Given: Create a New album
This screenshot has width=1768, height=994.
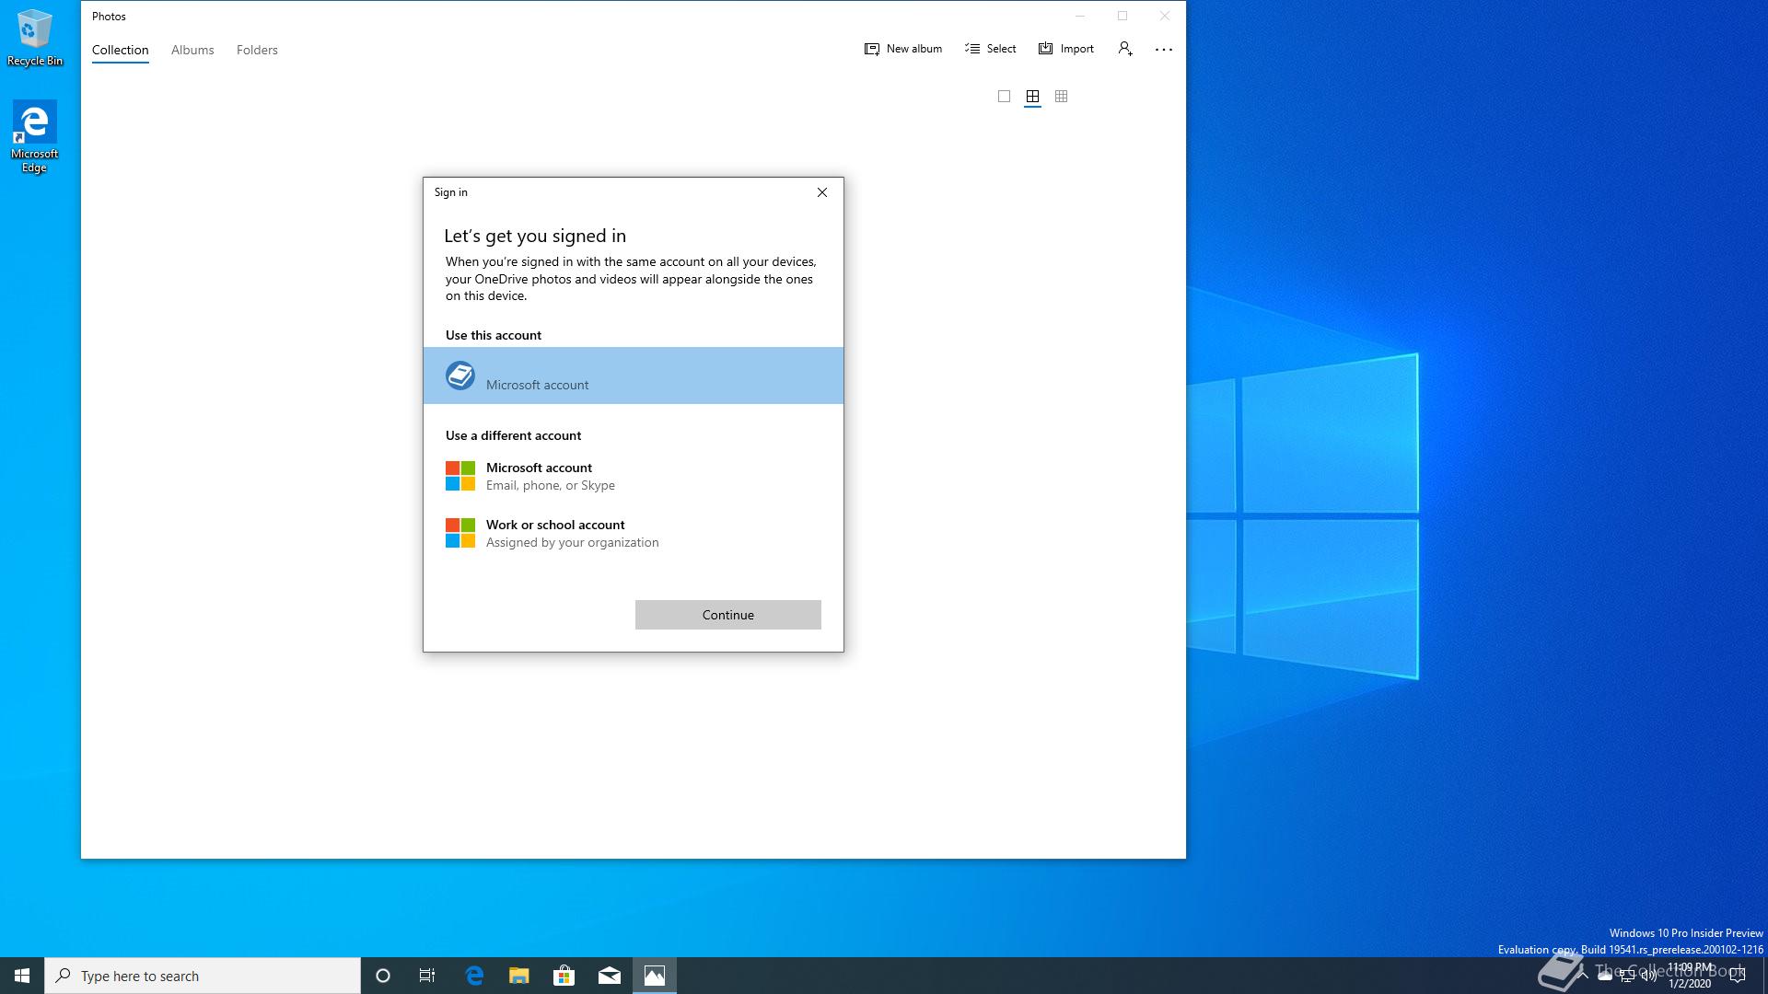Looking at the screenshot, I should coord(902,49).
